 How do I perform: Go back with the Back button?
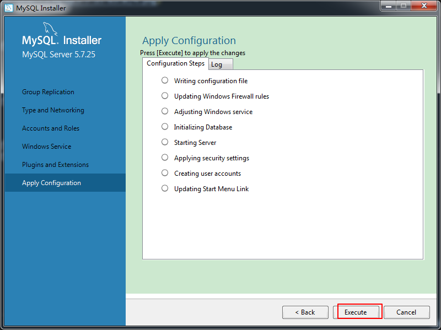pyautogui.click(x=305, y=312)
